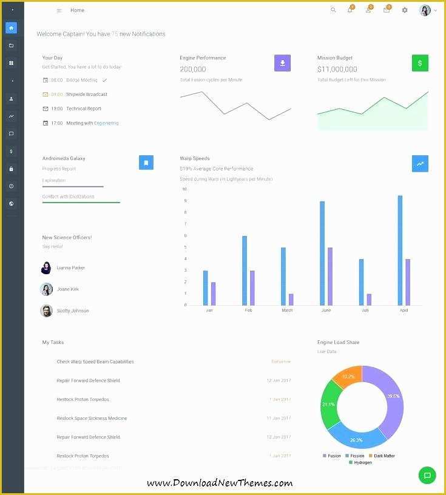Click the purple download button on Engine Performance
Screen dimensions: 446x495
click(x=282, y=63)
